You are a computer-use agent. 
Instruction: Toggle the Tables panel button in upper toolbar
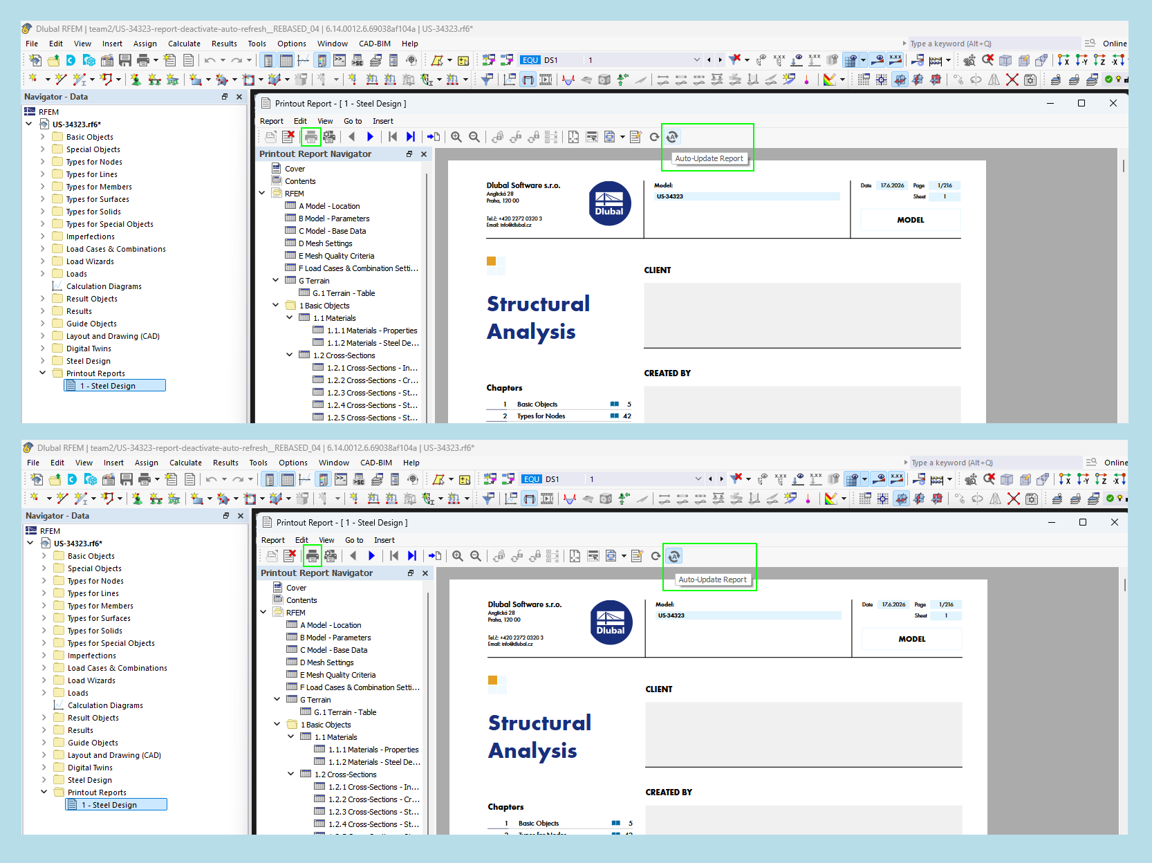point(286,60)
